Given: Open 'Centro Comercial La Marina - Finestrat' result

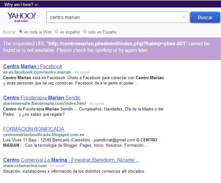Looking at the screenshot, I should (x=71, y=160).
